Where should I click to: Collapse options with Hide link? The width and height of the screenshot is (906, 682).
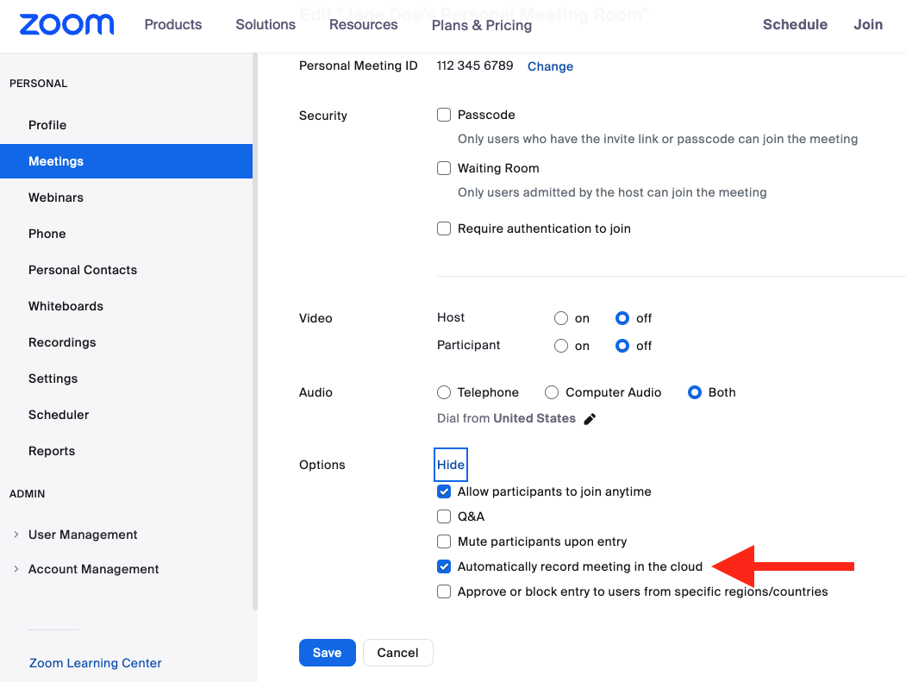tap(451, 465)
